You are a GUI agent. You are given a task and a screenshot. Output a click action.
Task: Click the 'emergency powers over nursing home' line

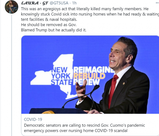76,131
